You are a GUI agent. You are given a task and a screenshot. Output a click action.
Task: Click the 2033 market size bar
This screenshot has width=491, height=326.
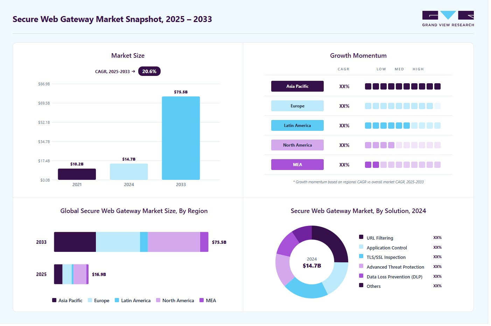181,138
